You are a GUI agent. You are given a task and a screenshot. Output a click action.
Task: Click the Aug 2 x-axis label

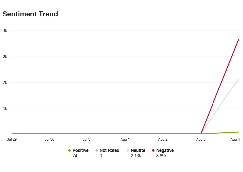pos(163,140)
